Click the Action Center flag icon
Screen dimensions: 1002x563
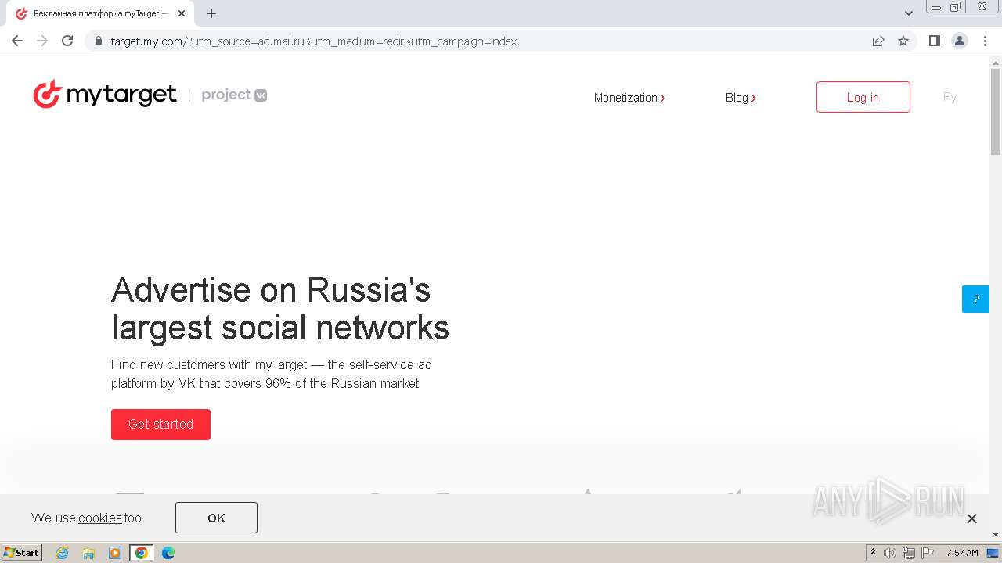[x=928, y=553]
